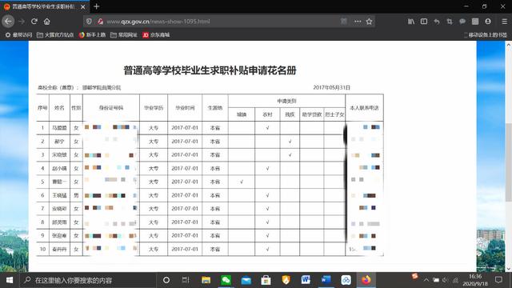Click the table title heading
Screen dimensions: 512x288
coord(210,70)
